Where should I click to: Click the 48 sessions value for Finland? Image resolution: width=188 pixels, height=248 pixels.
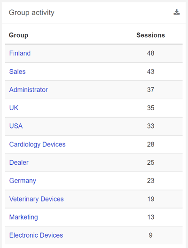150,53
